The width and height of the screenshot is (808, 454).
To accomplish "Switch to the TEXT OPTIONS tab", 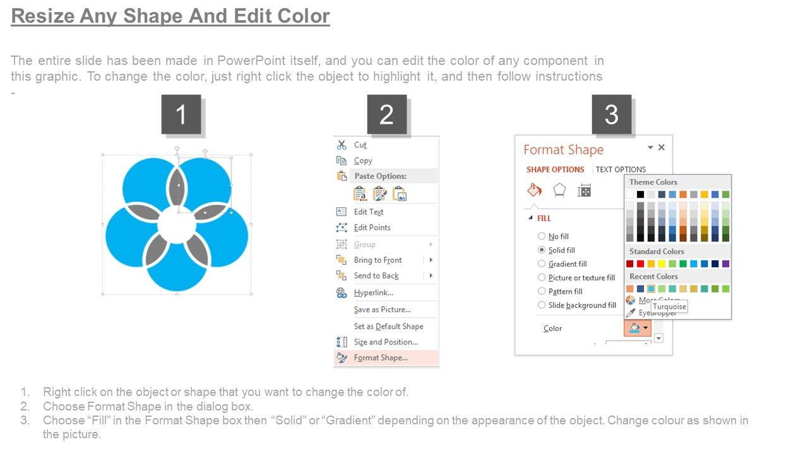I will pos(621,170).
